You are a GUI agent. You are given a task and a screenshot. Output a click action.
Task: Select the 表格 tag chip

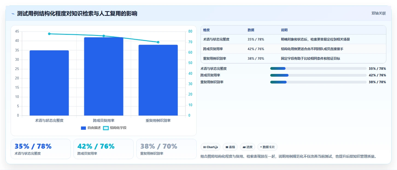coord(230,147)
